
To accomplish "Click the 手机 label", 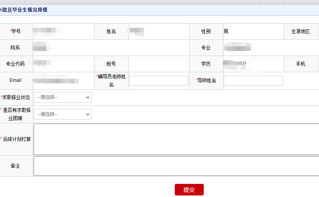I will click(x=300, y=64).
